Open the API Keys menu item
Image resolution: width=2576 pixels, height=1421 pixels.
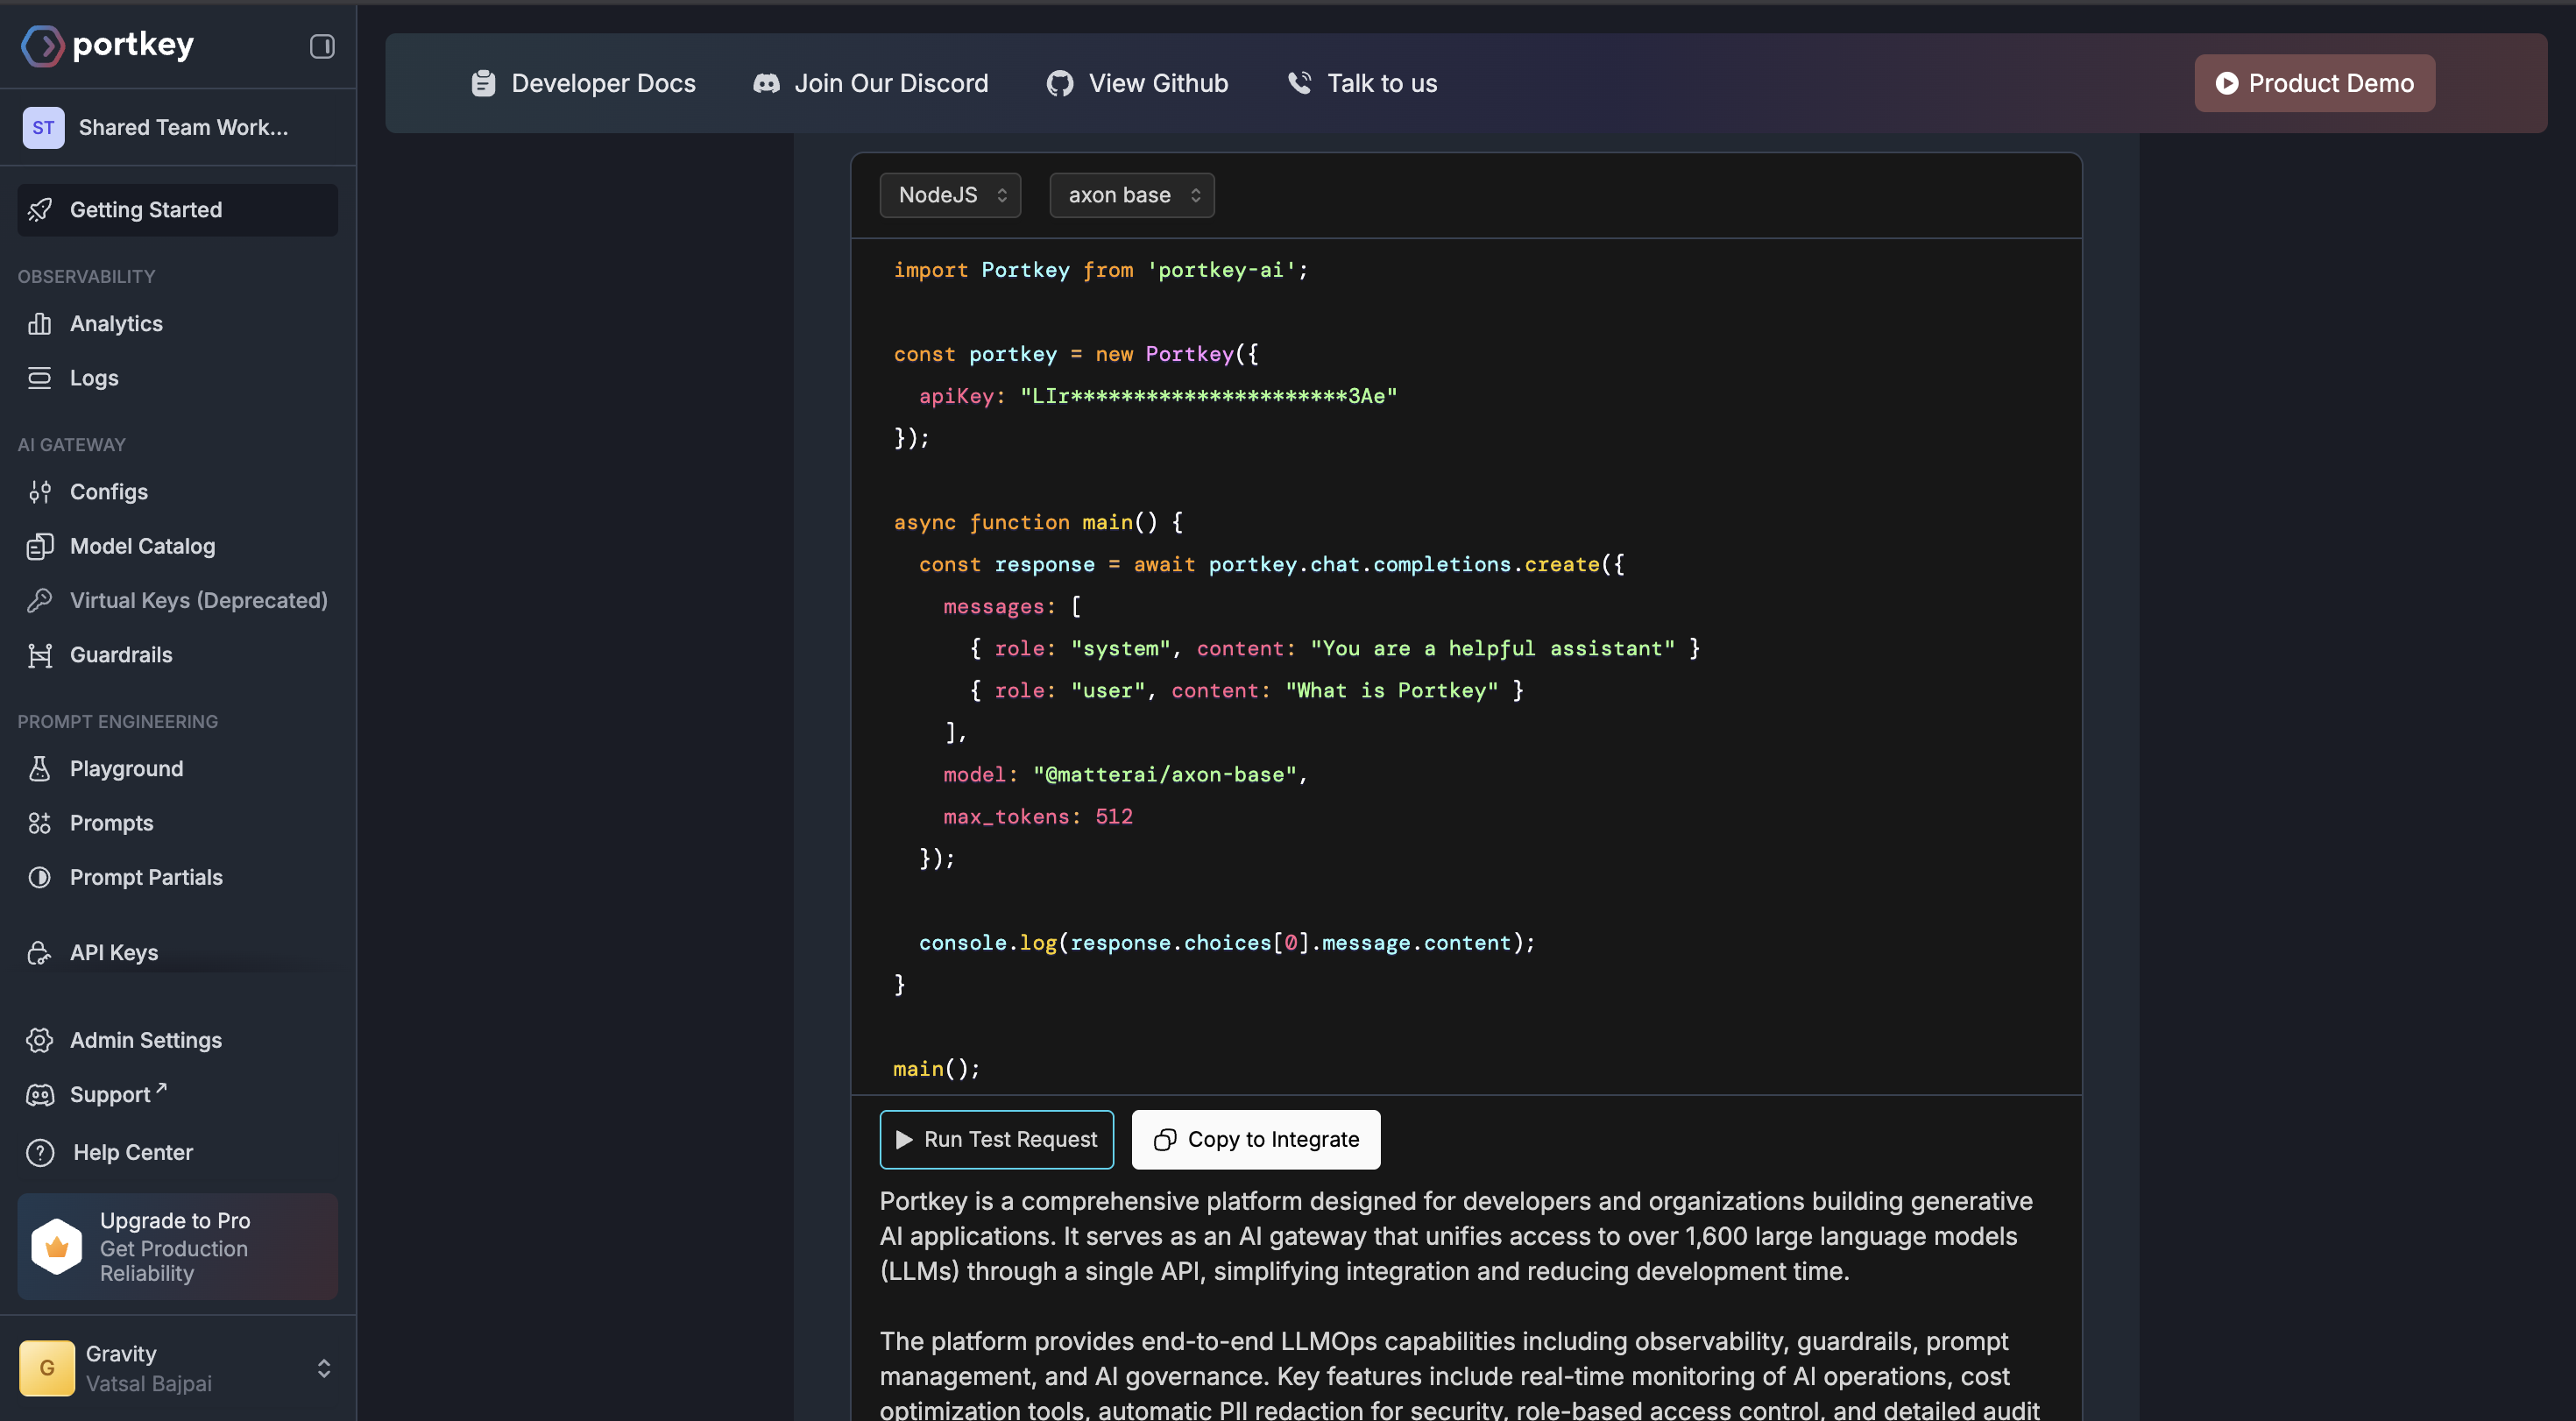pyautogui.click(x=114, y=953)
